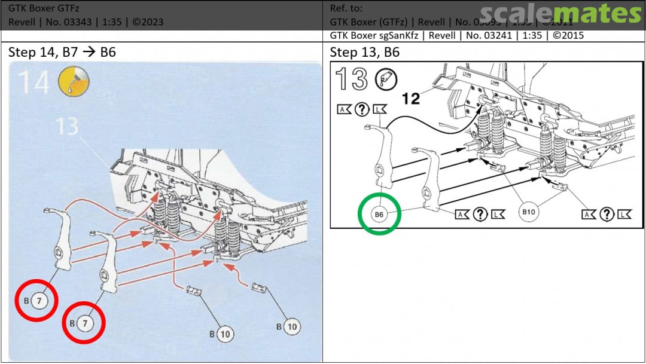Click the glue icon next to large 13
The width and height of the screenshot is (646, 364).
pyautogui.click(x=385, y=78)
